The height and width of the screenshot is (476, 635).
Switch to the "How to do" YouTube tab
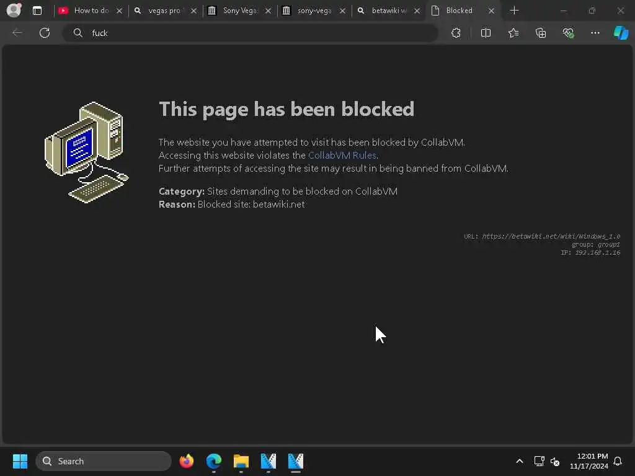(x=91, y=11)
